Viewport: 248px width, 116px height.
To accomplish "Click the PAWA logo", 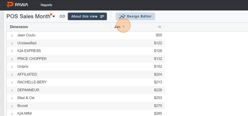I will (x=17, y=5).
